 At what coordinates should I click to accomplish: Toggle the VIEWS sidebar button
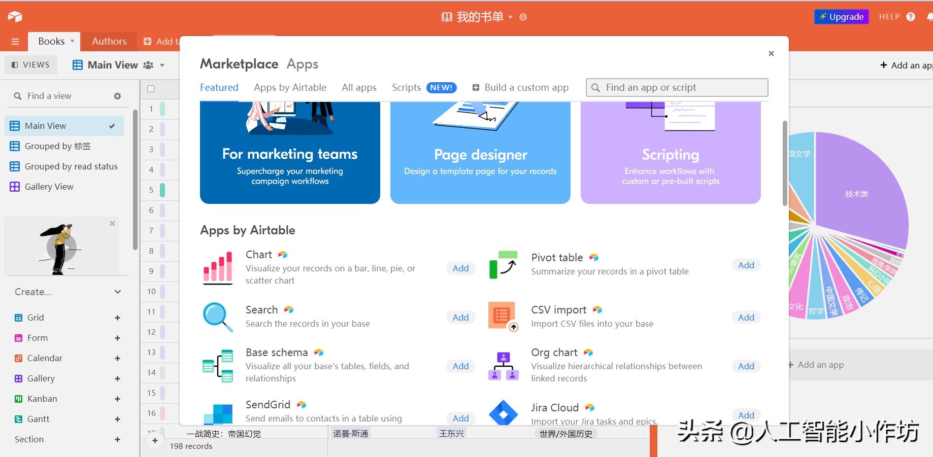[31, 65]
